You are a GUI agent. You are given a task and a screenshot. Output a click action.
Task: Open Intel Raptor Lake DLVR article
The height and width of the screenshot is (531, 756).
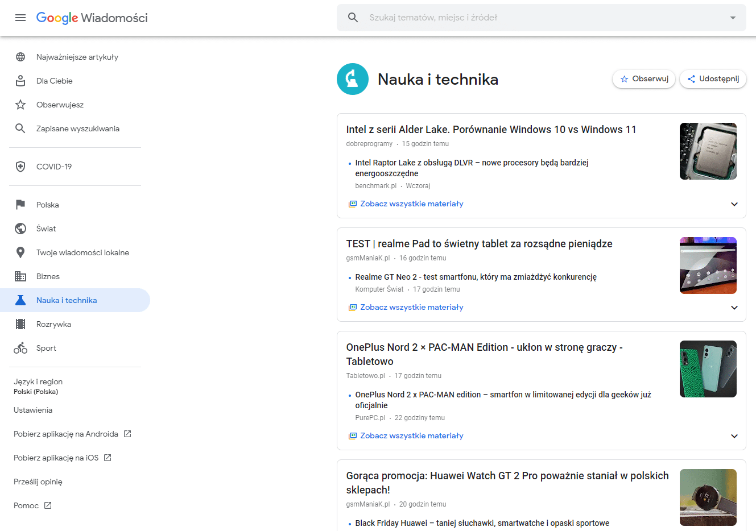[x=472, y=168]
